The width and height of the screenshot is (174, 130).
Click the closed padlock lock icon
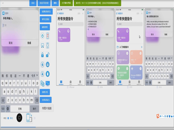(x=42, y=55)
